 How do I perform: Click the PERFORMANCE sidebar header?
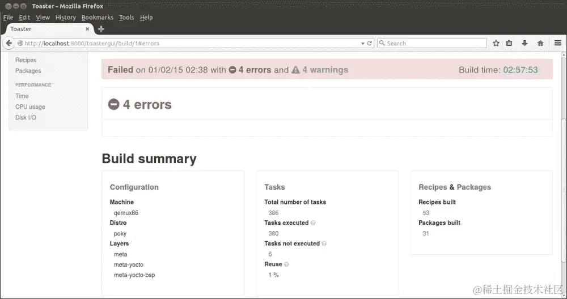tap(33, 85)
